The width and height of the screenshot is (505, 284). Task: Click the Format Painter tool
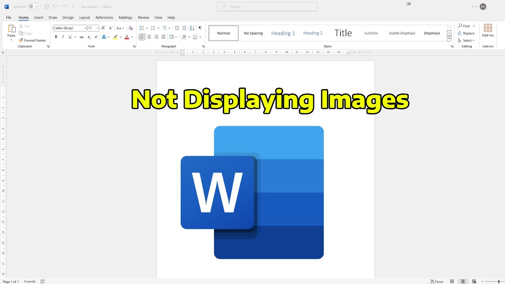[32, 40]
